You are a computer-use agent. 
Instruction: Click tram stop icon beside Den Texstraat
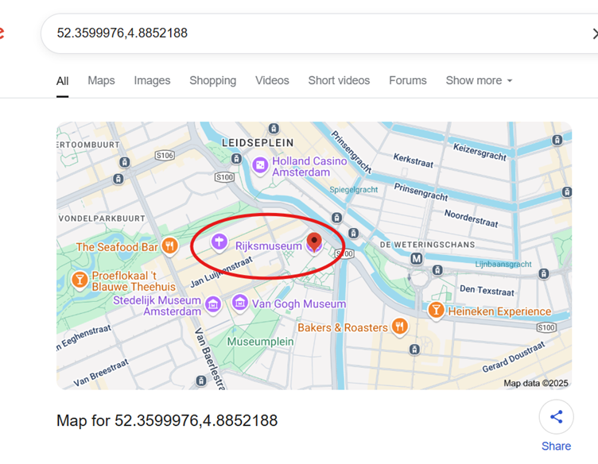pos(437,270)
